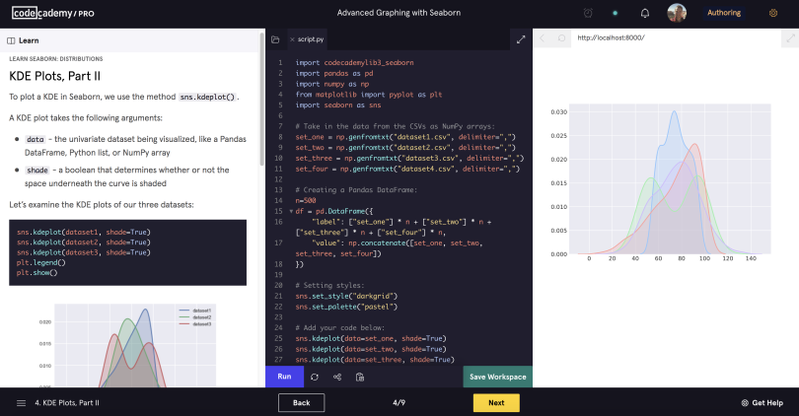Run the script

[x=284, y=377]
